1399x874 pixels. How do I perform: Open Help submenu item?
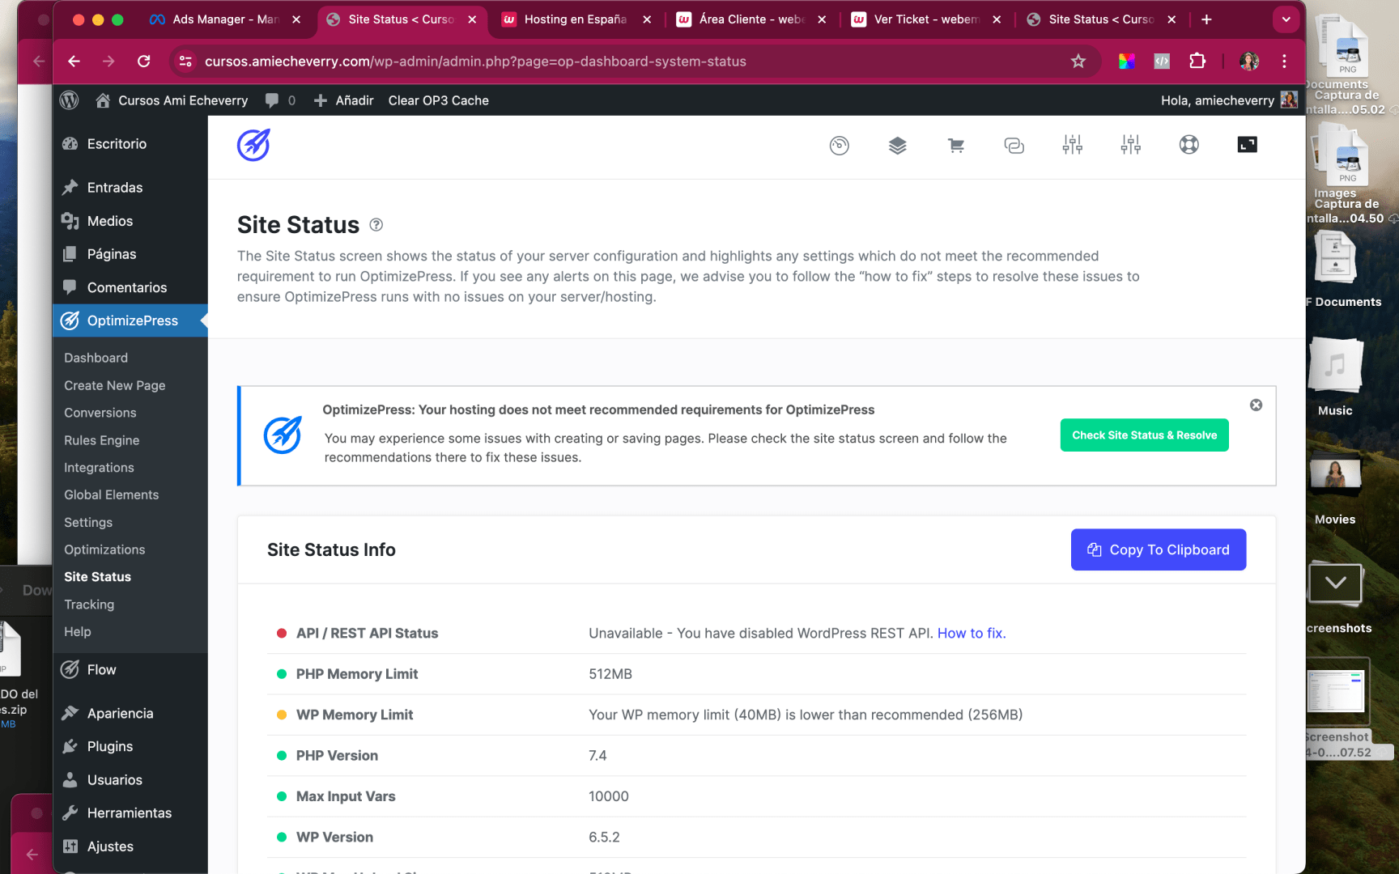(77, 631)
